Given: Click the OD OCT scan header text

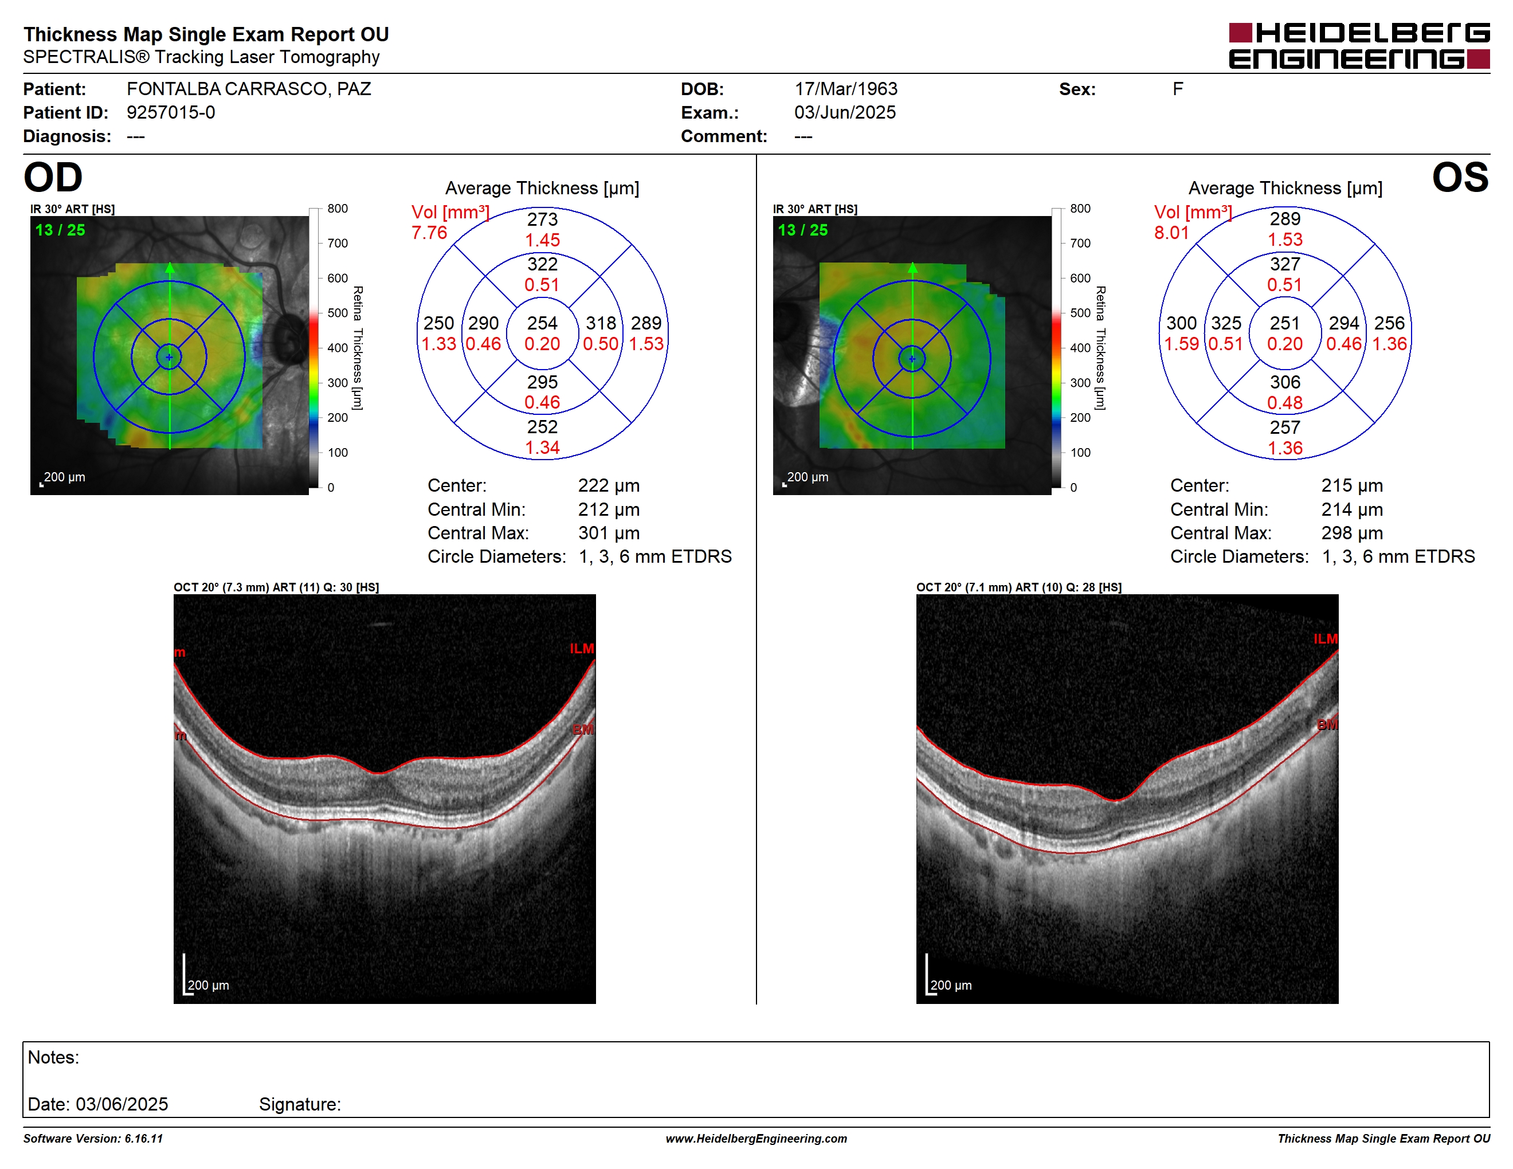Looking at the screenshot, I should click(276, 587).
